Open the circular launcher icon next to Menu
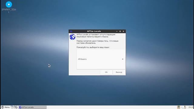Viewport: 194px width, 109px height. pyautogui.click(x=16, y=107)
